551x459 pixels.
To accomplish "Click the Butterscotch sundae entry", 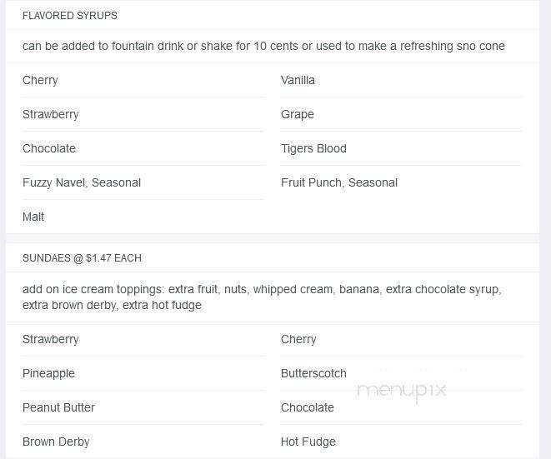I will [x=313, y=374].
